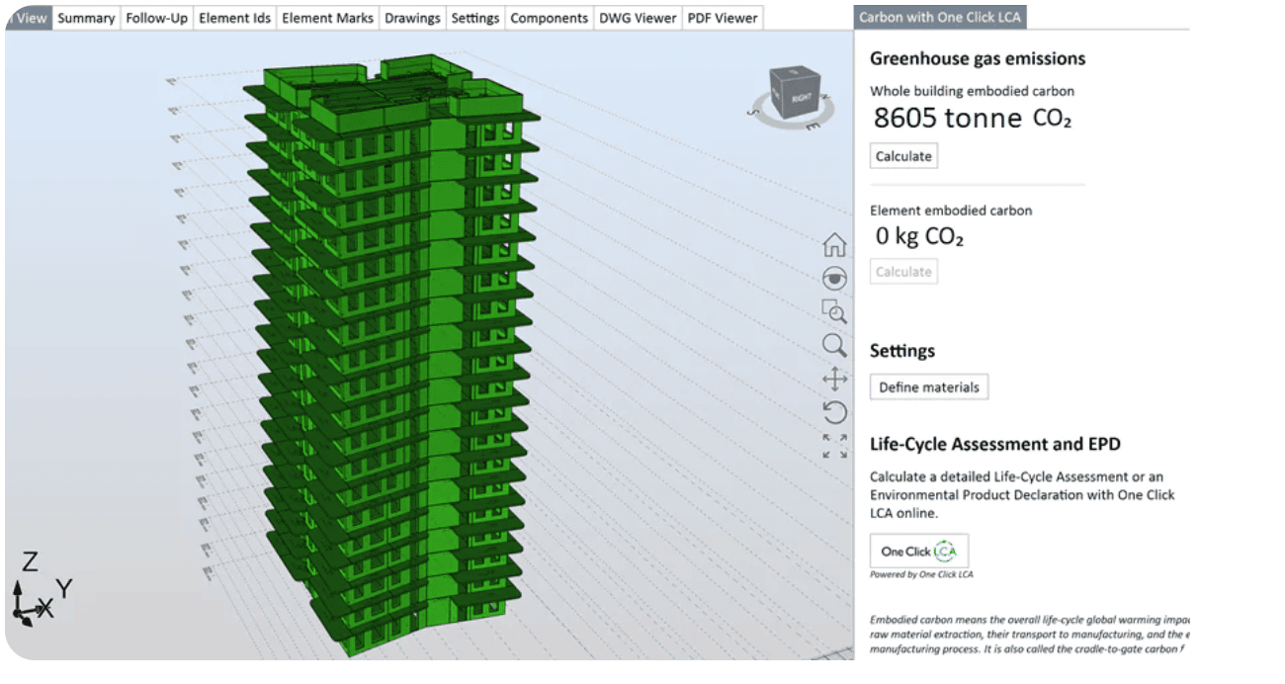Click the Life-Cycle Assessment and EPD heading

995,445
